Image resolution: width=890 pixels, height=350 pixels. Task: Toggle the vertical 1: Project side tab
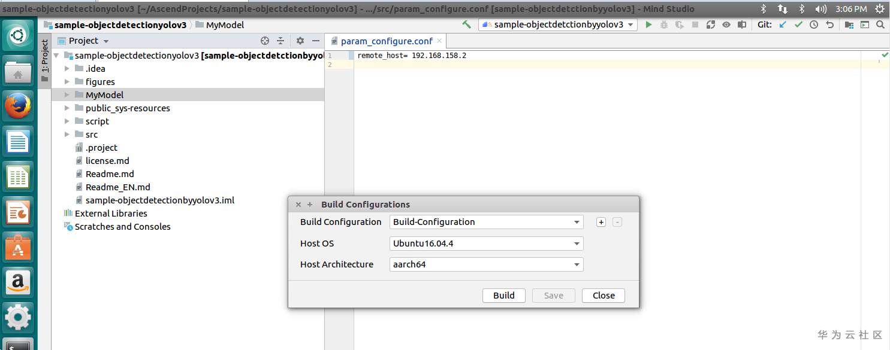click(44, 57)
